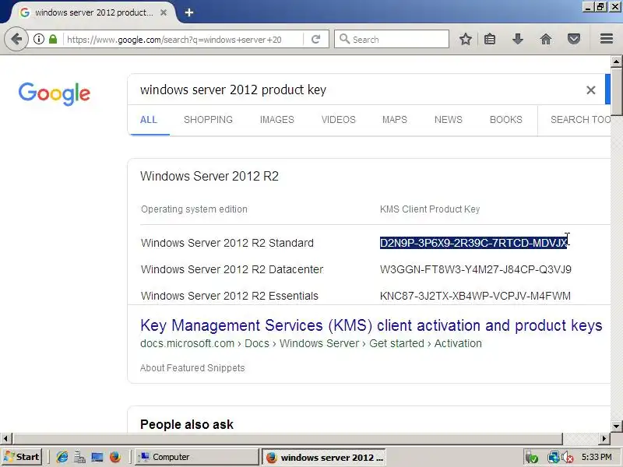623x467 pixels.
Task: Open the Downloads arrow icon
Action: coord(518,39)
